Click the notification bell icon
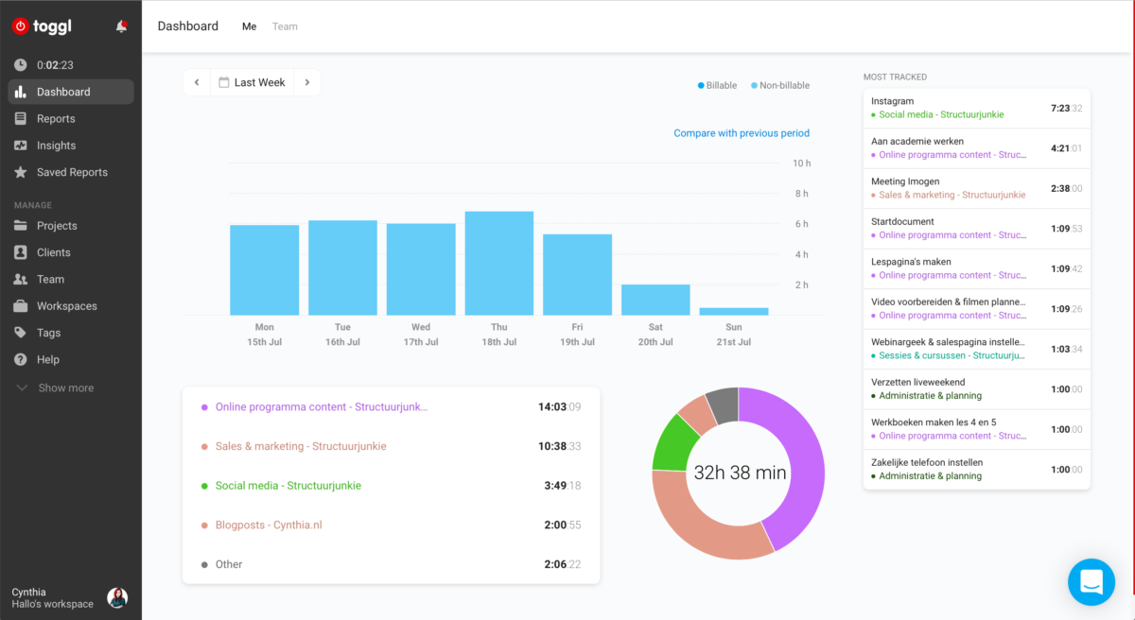The image size is (1135, 620). [121, 26]
